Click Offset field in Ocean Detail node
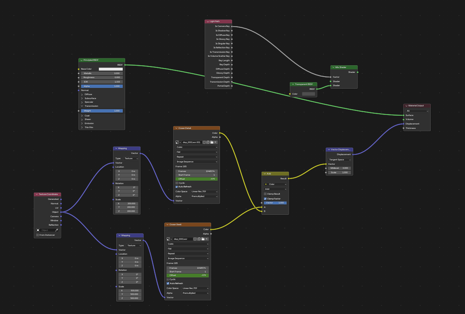Image resolution: width=465 pixels, height=314 pixels. coord(196,179)
